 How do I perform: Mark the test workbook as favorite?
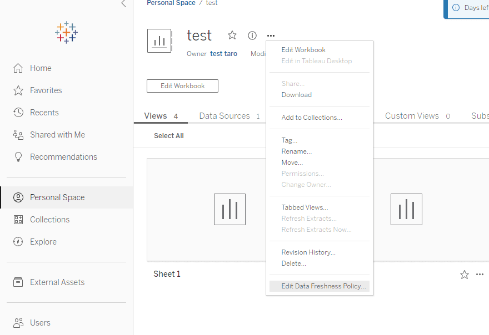[x=232, y=35]
